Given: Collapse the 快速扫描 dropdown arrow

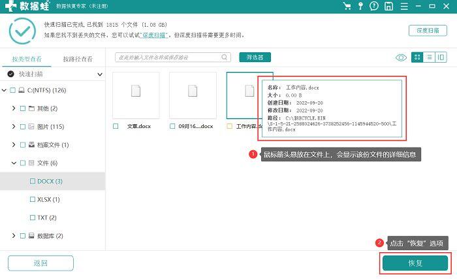Looking at the screenshot, I should coord(100,74).
